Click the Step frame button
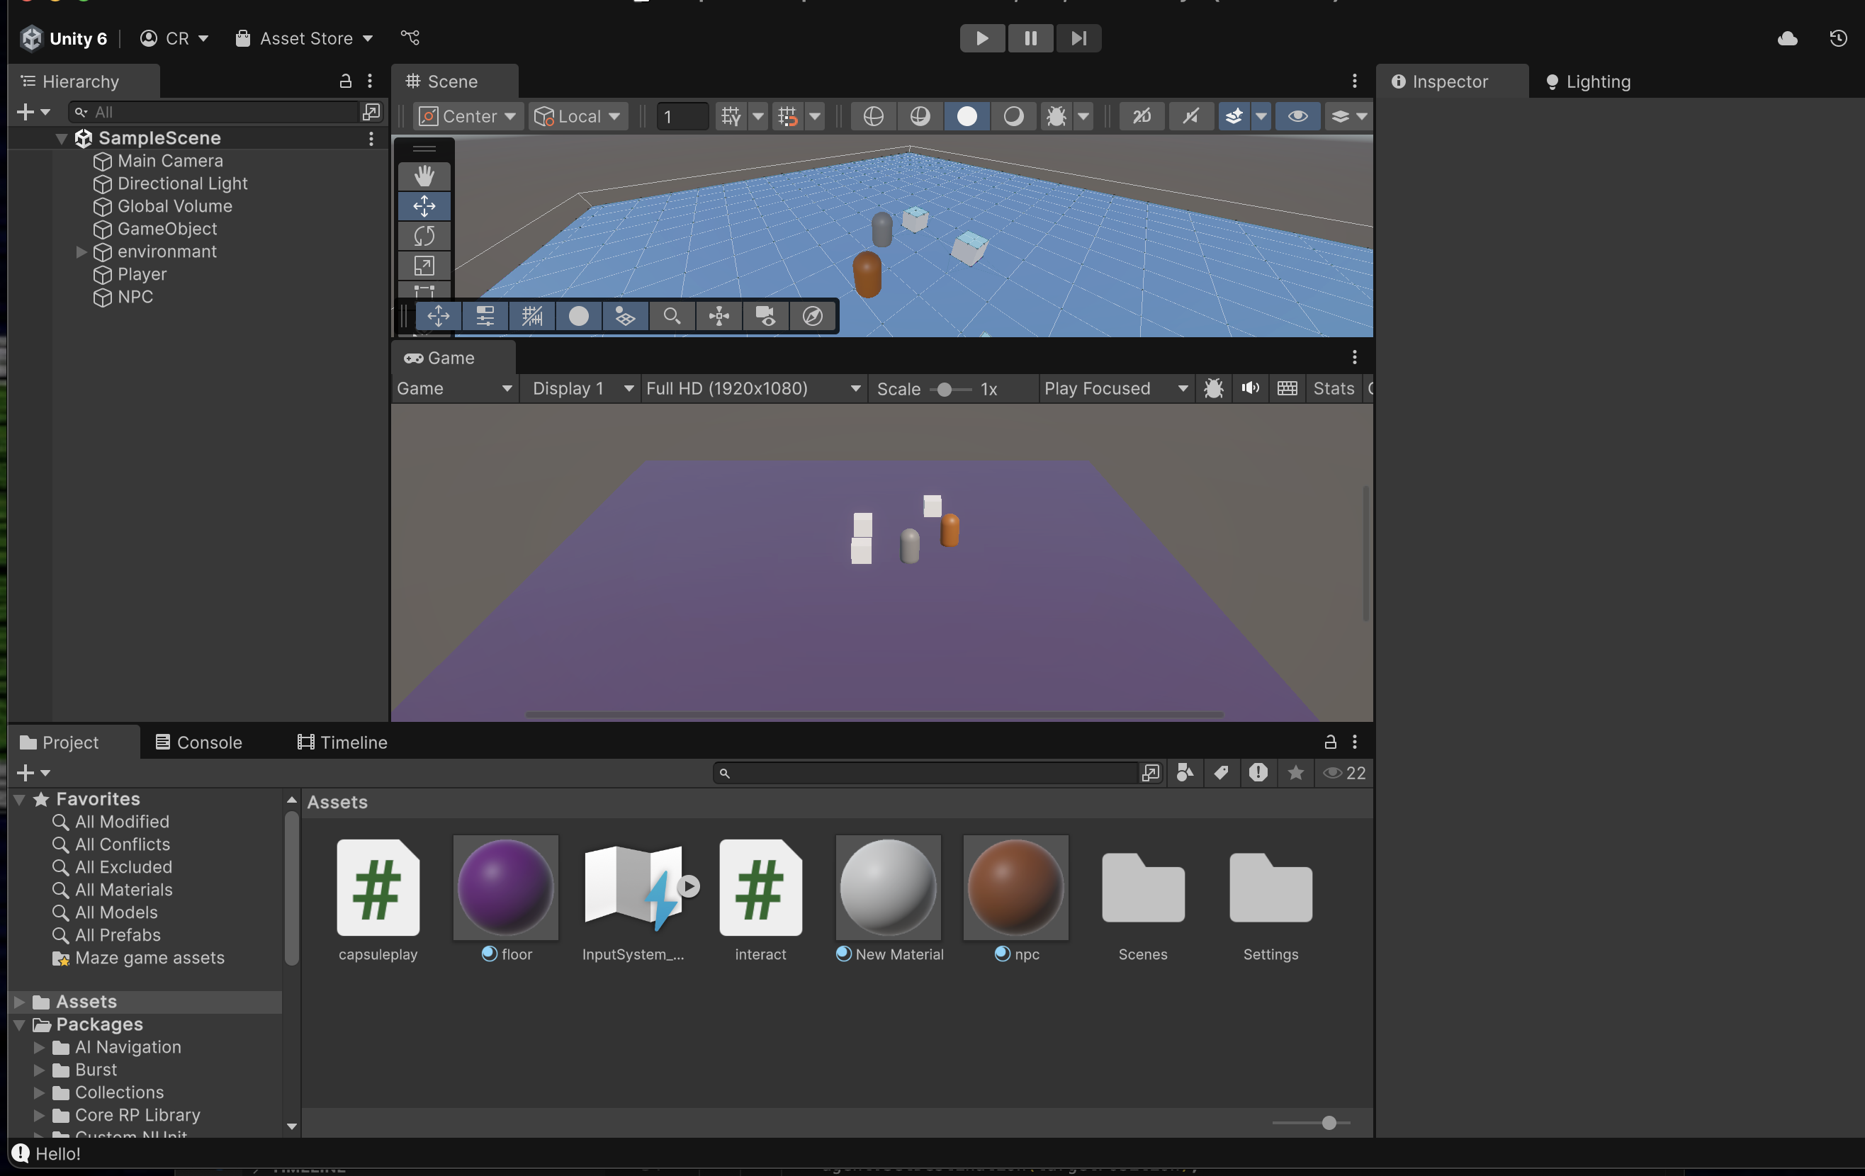 (1078, 38)
